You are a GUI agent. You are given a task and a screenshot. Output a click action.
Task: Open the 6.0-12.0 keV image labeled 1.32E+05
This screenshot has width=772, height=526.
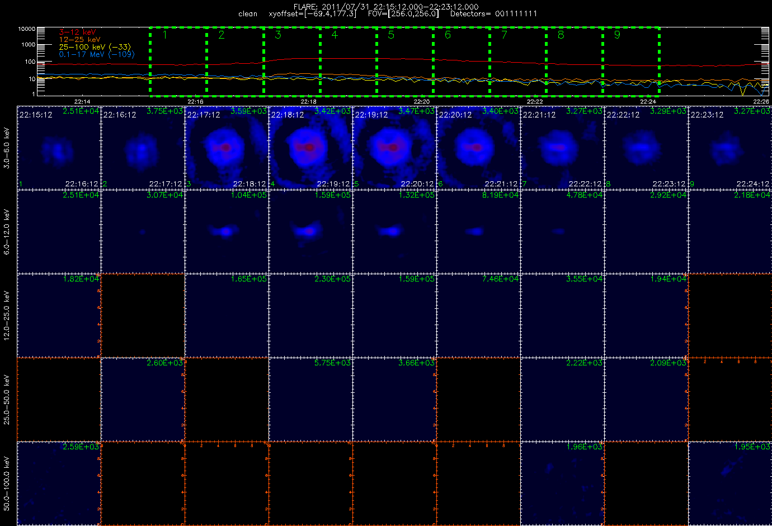(394, 232)
